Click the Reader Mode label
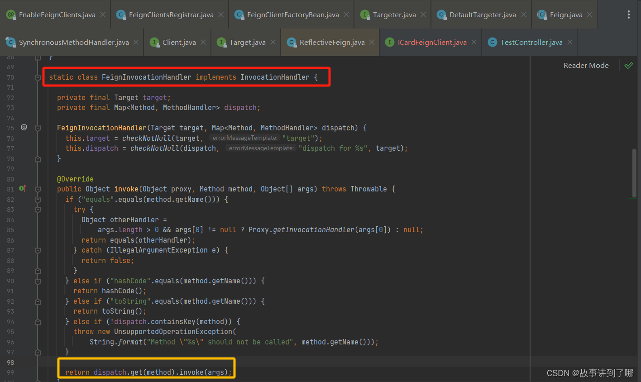The width and height of the screenshot is (641, 382). pyautogui.click(x=586, y=66)
